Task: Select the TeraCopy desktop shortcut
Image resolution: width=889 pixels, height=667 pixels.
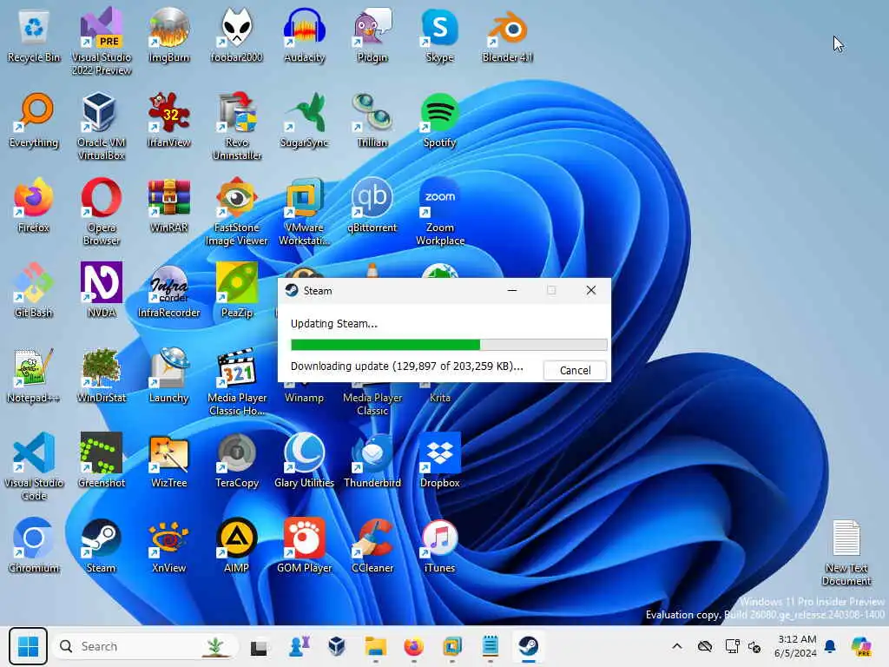Action: coord(236,460)
